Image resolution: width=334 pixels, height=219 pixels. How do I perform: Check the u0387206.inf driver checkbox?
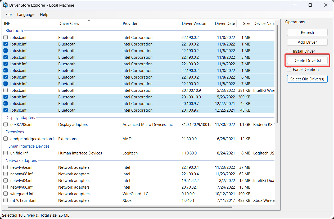6,125
